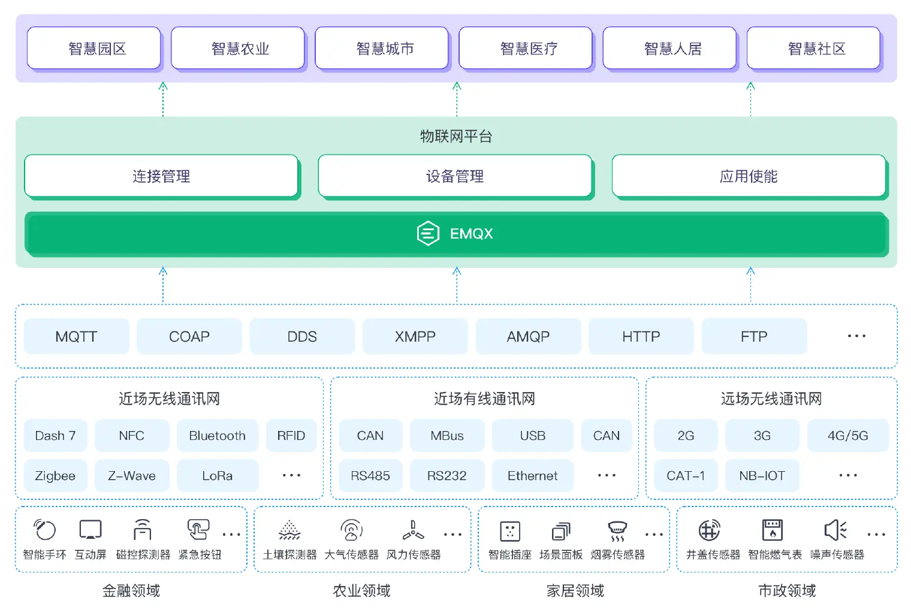Image resolution: width=911 pixels, height=615 pixels.
Task: Click the EMQX hexagon logo
Action: 428,234
